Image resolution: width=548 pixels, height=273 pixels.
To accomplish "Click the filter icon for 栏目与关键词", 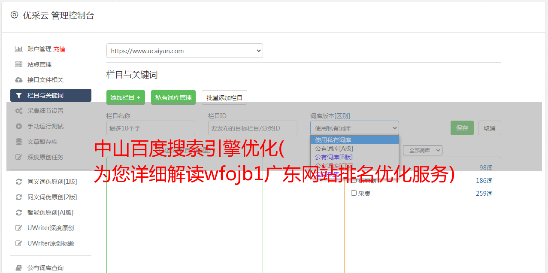I will 19,95.
